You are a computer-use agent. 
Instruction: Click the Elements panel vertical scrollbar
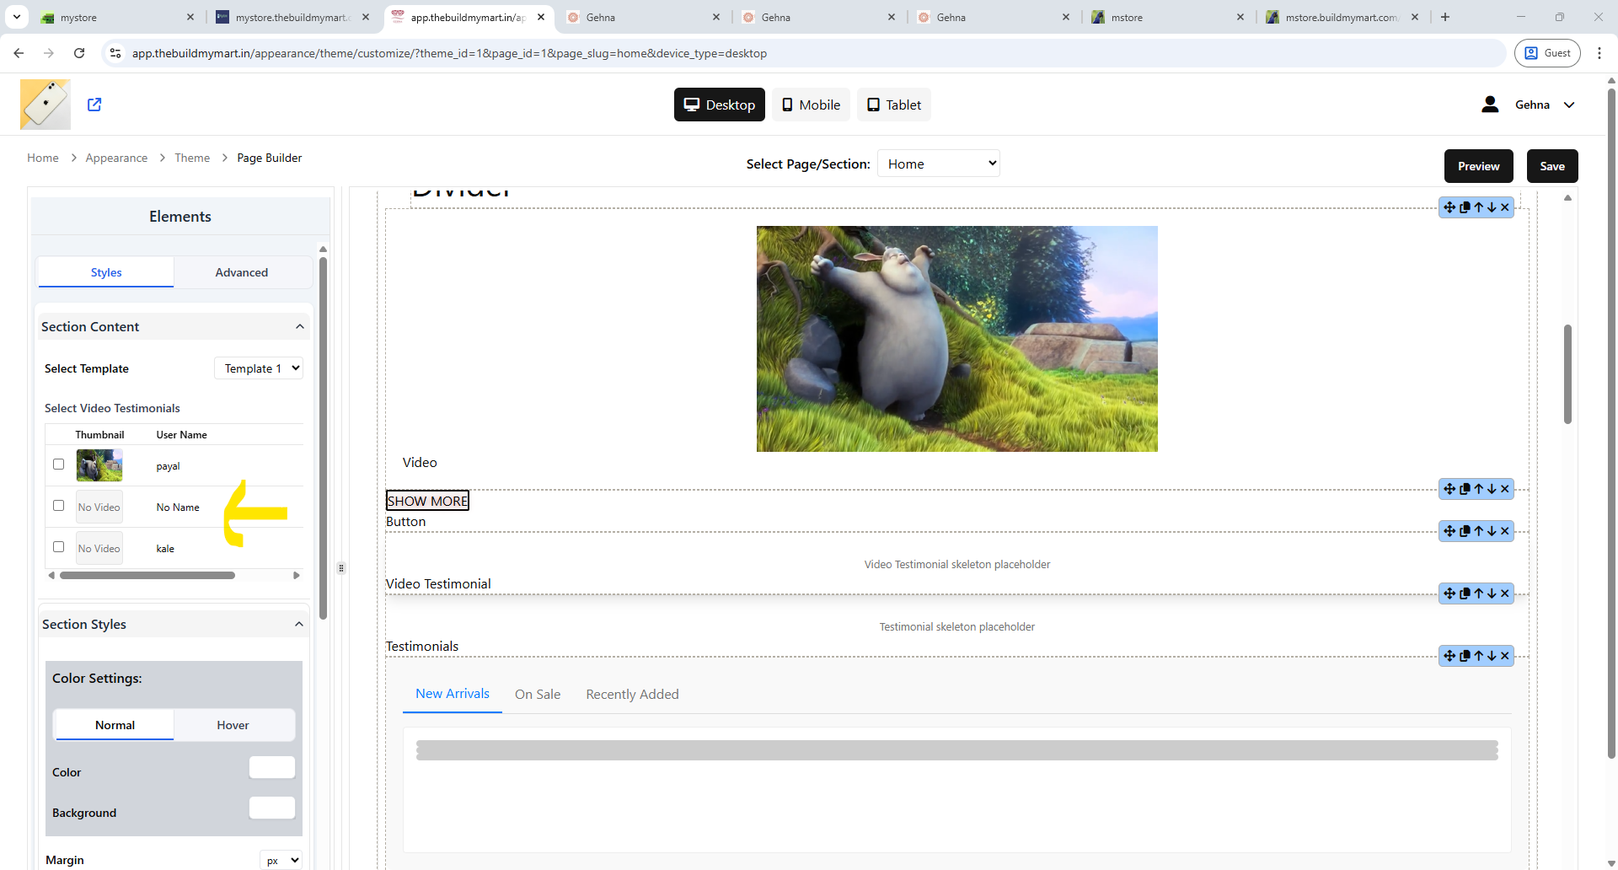point(323,438)
